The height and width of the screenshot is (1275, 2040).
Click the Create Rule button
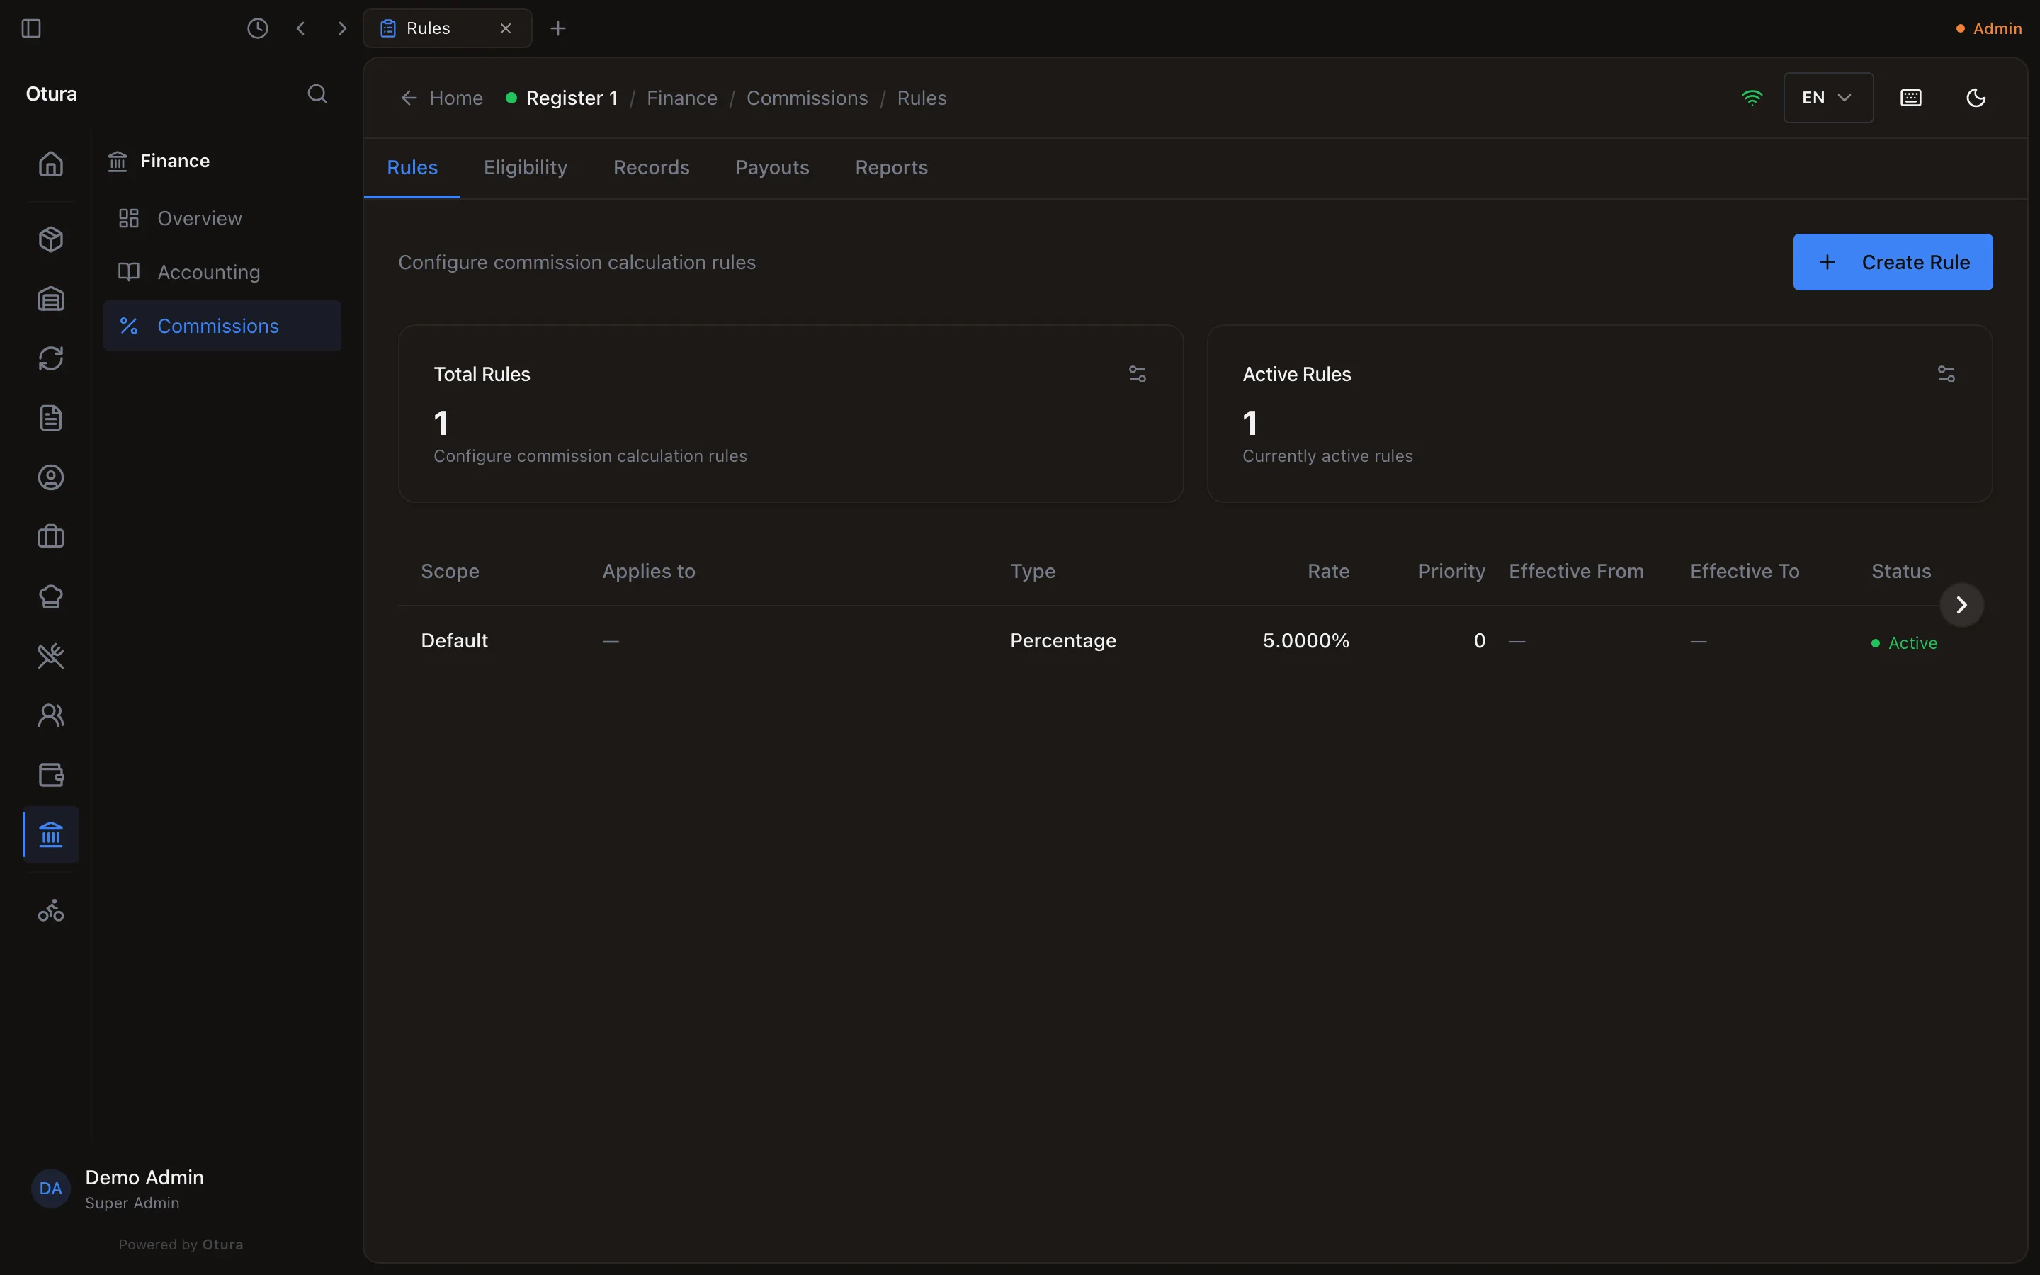(1893, 262)
